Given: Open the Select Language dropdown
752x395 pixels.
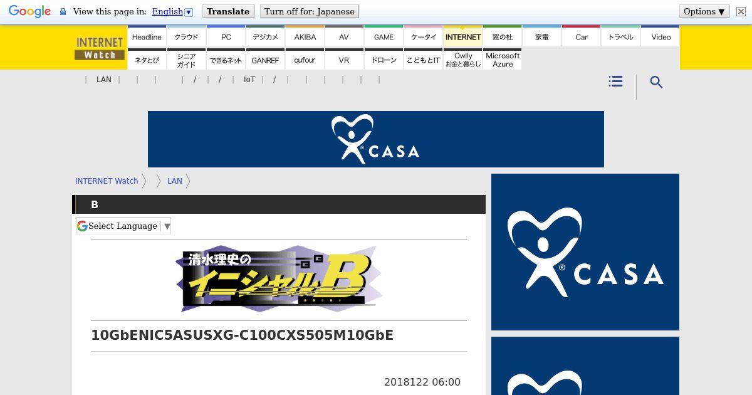Looking at the screenshot, I should click(123, 226).
